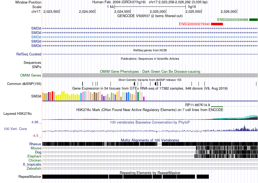Open the GENCODE V50lift37 track title

click(x=150, y=16)
